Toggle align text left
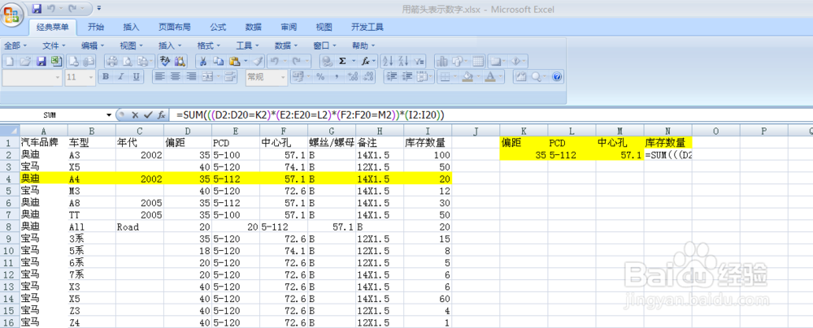Screen dimensions: 813x328 click(159, 77)
